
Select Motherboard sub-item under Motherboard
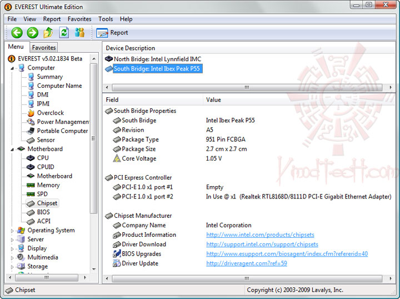[54, 176]
